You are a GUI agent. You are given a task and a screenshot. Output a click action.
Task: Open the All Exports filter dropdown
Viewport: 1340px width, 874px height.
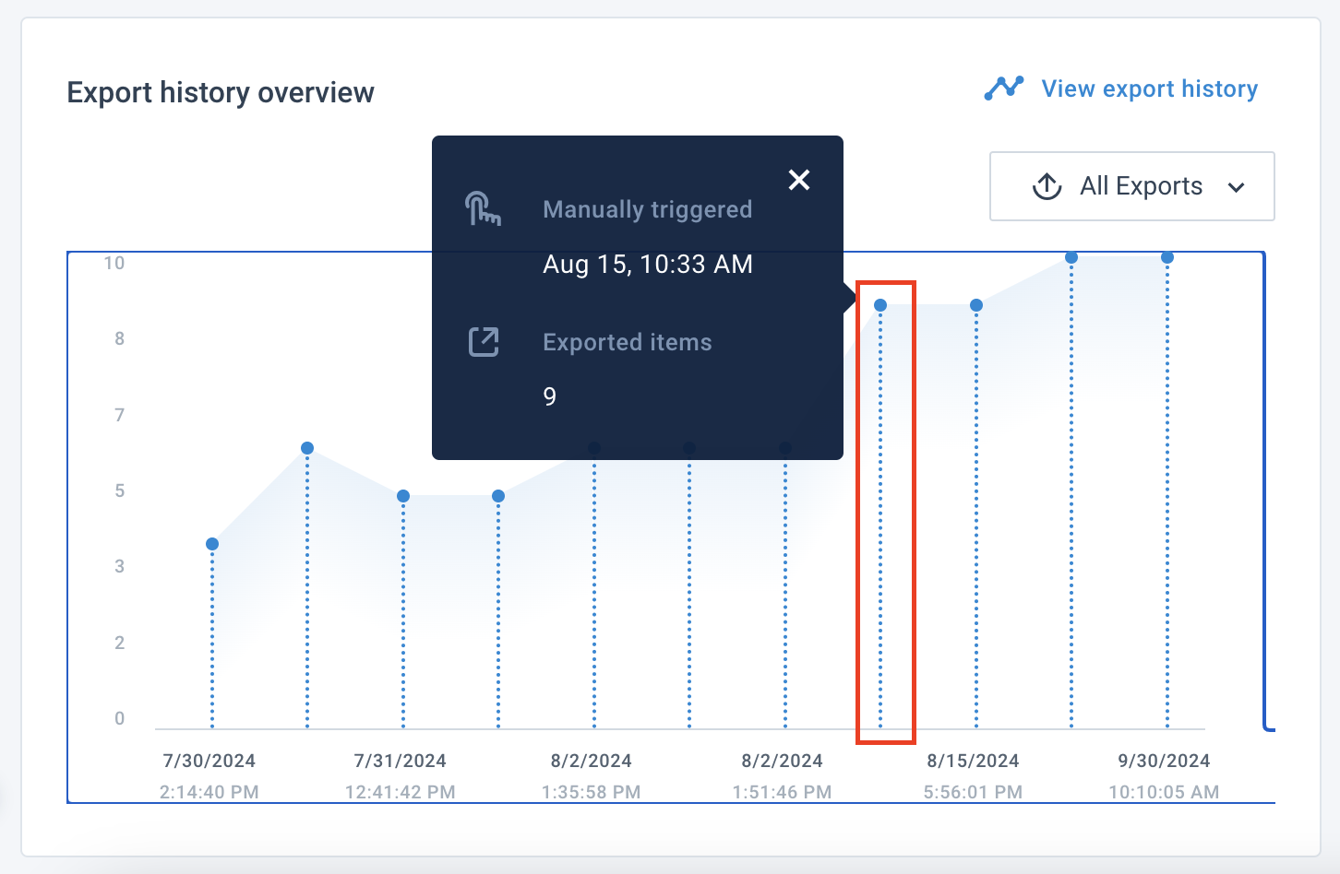[1132, 186]
